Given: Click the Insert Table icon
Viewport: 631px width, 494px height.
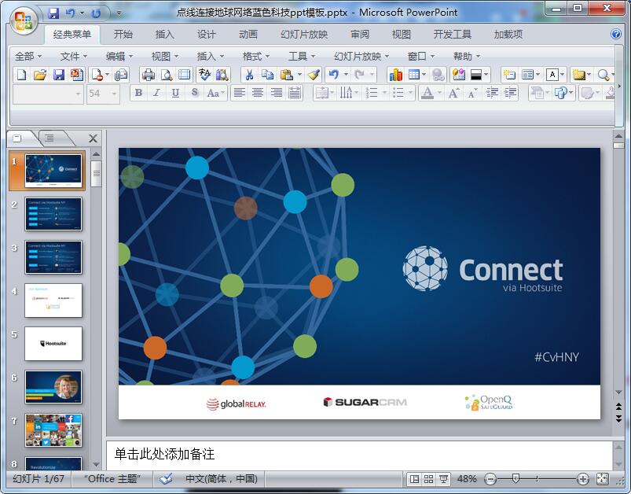Looking at the screenshot, I should (413, 75).
